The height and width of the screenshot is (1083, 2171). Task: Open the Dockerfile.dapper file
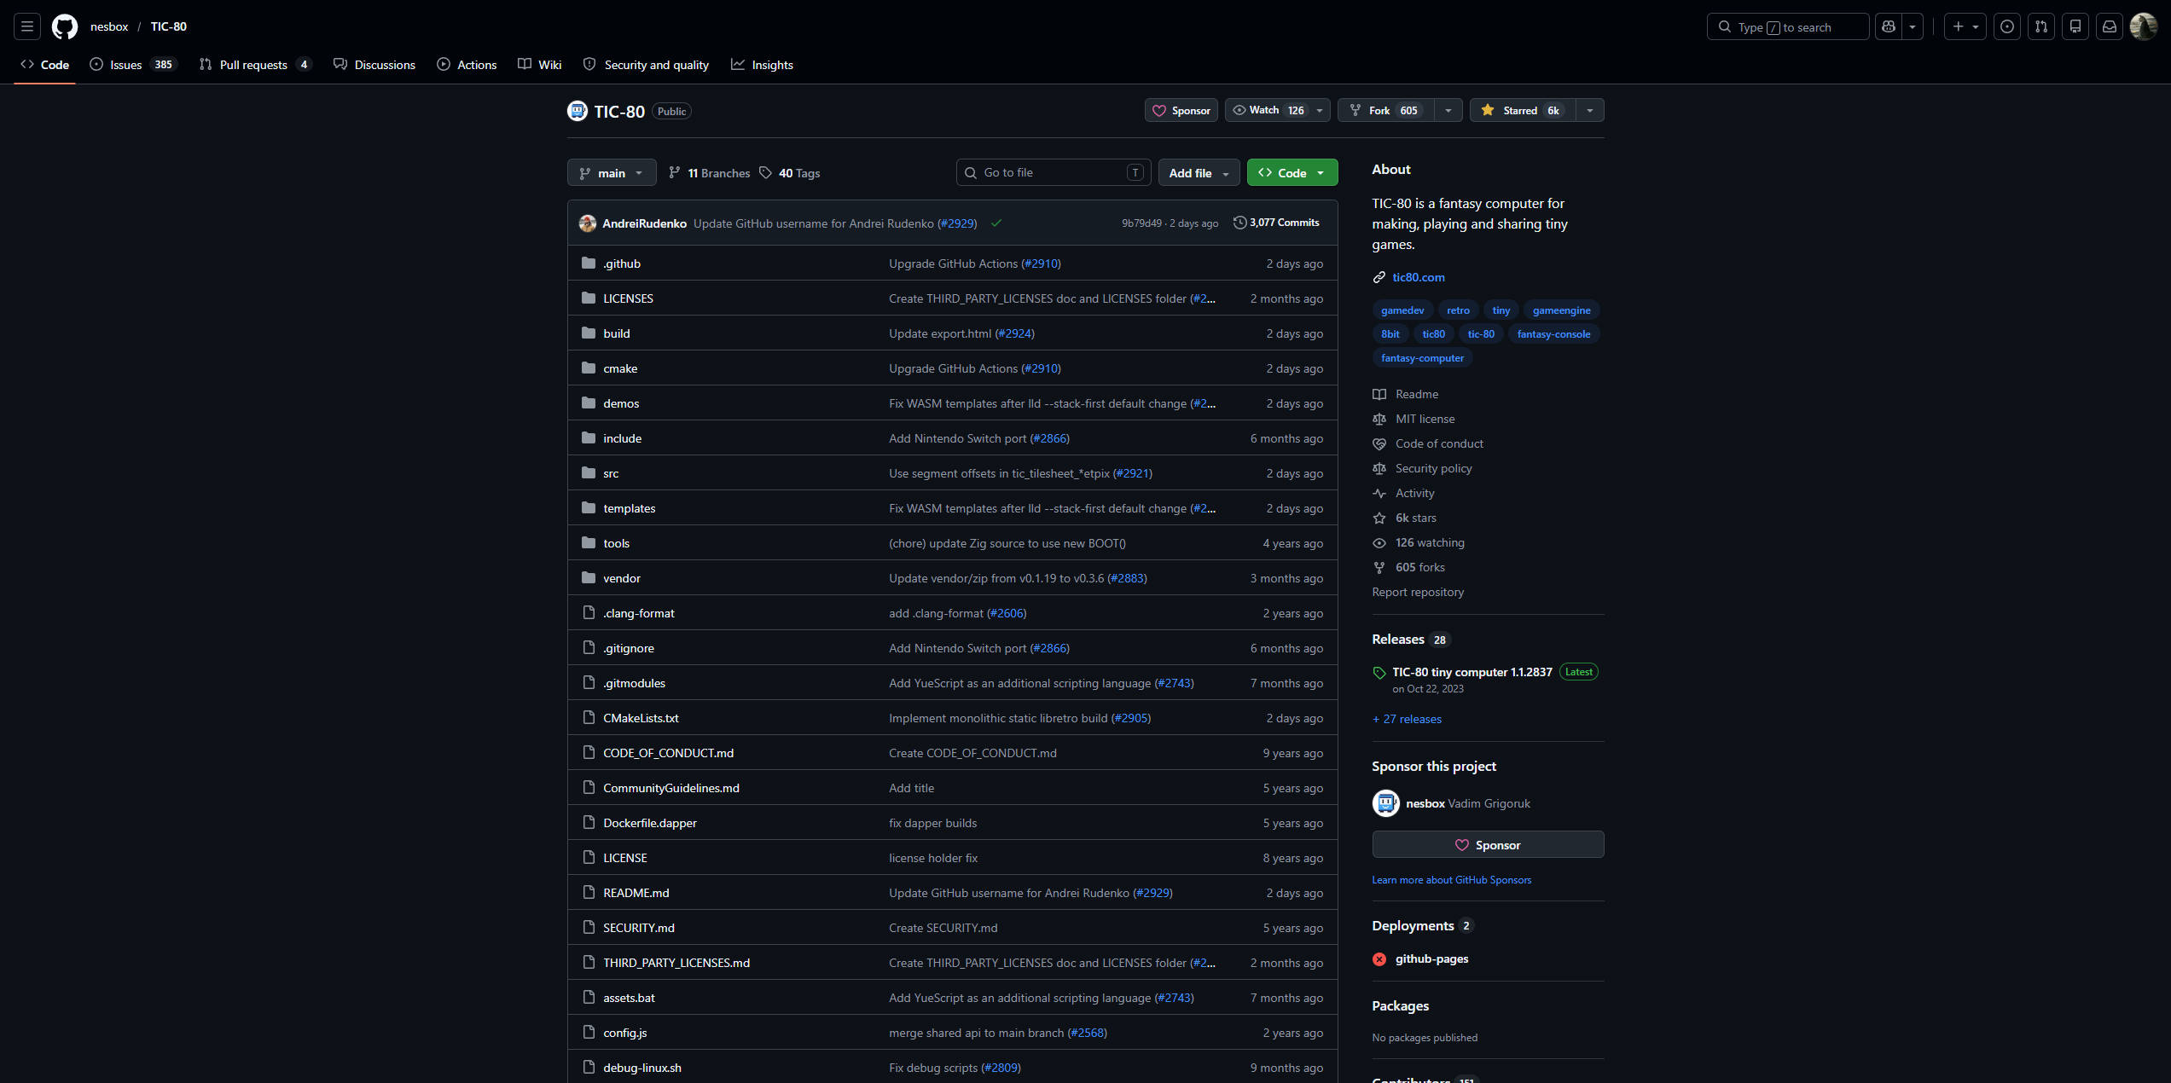pyautogui.click(x=650, y=823)
